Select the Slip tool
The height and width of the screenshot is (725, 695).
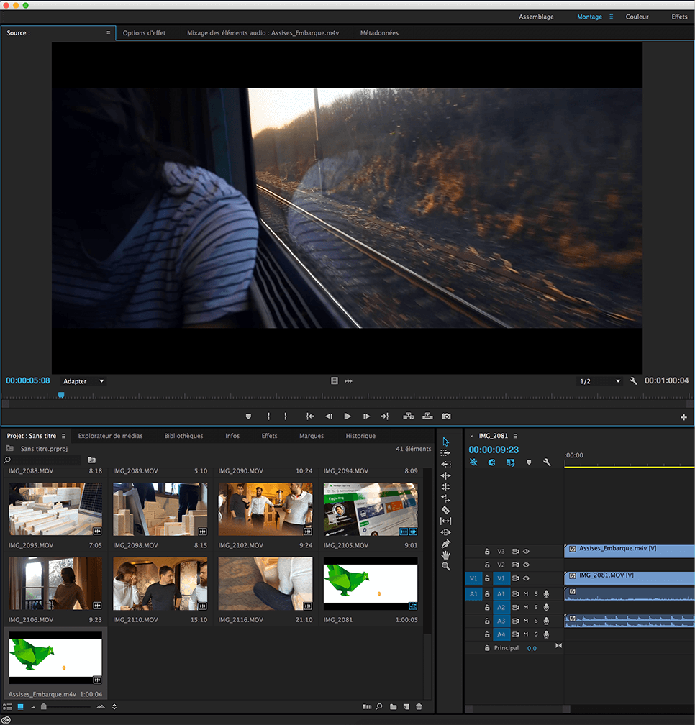446,521
